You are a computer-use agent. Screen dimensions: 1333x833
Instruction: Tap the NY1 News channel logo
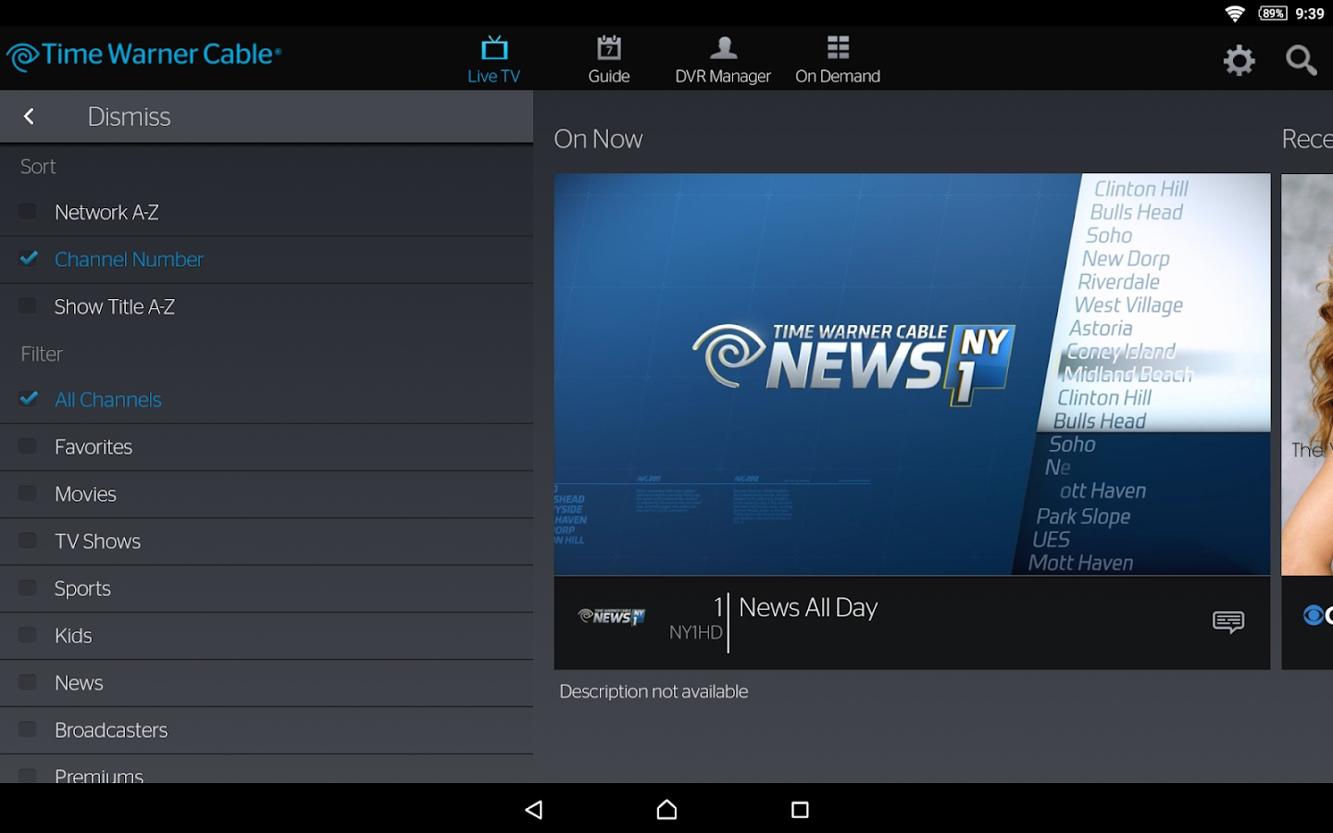[x=612, y=616]
